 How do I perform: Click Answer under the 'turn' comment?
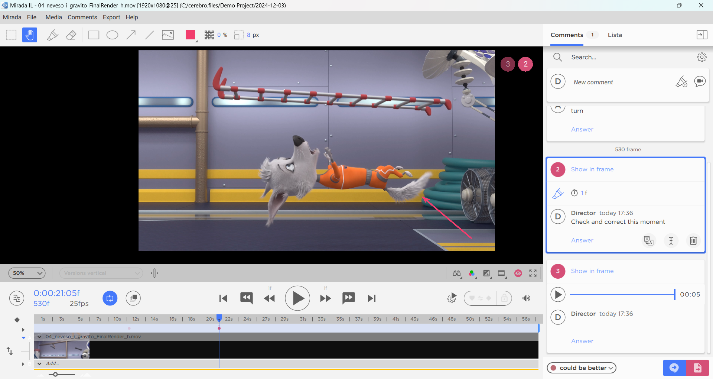[582, 129]
